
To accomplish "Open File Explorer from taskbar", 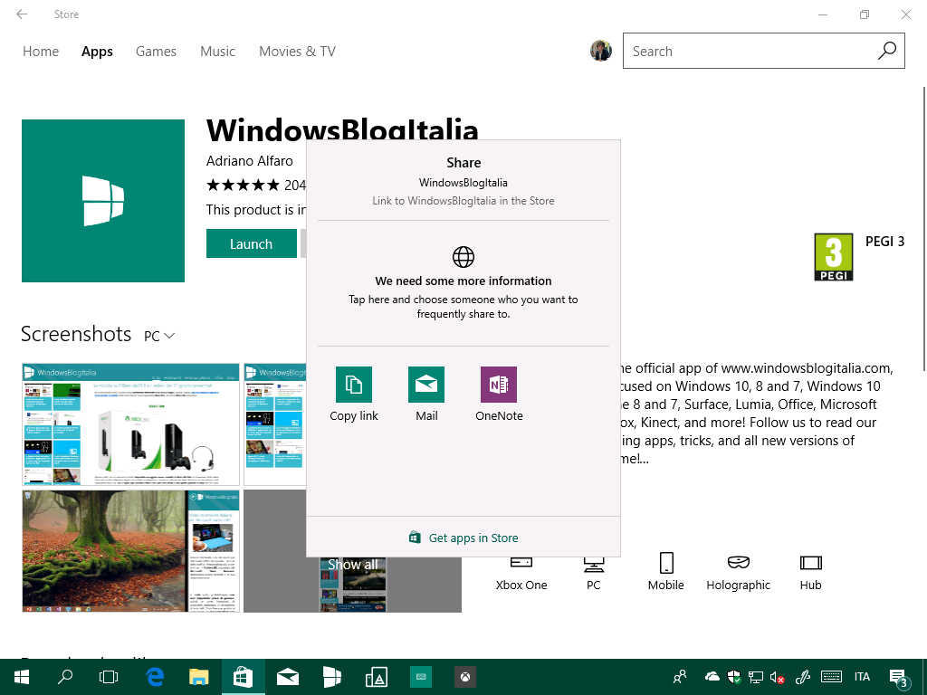I will click(199, 677).
